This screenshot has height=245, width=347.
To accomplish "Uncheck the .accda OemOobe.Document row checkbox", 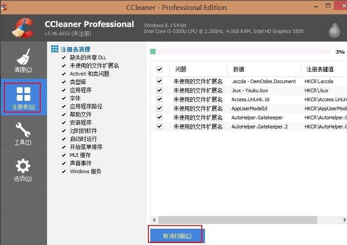I will pos(159,81).
